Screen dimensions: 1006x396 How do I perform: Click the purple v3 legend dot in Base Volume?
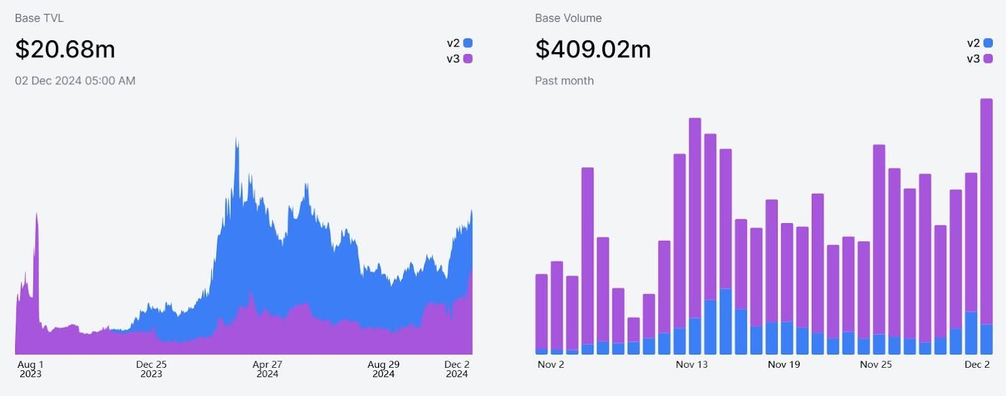tap(988, 59)
